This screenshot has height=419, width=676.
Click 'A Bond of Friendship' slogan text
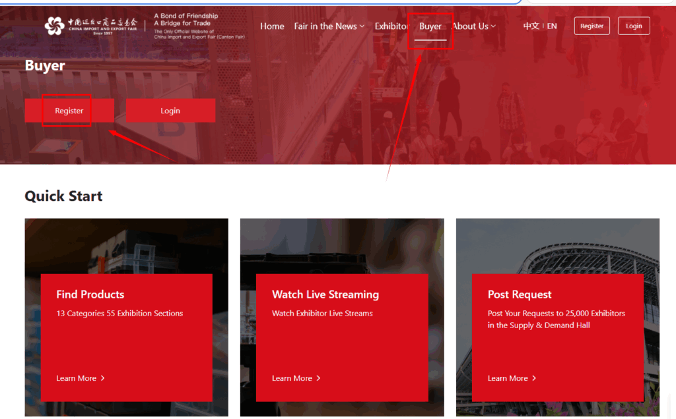coord(186,16)
